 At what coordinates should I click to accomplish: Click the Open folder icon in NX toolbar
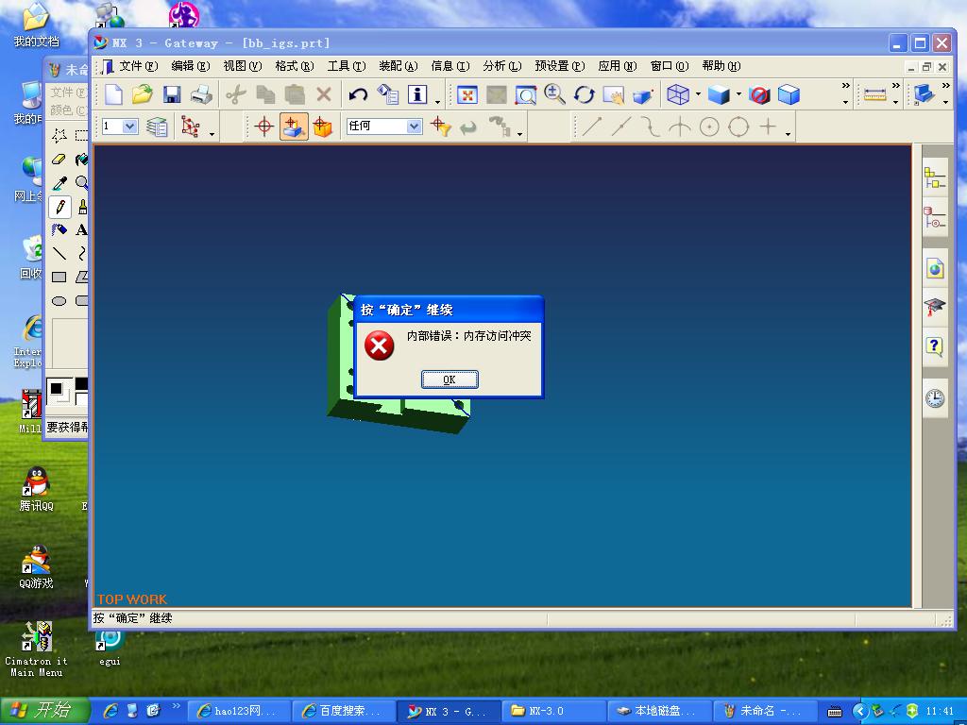pos(143,94)
